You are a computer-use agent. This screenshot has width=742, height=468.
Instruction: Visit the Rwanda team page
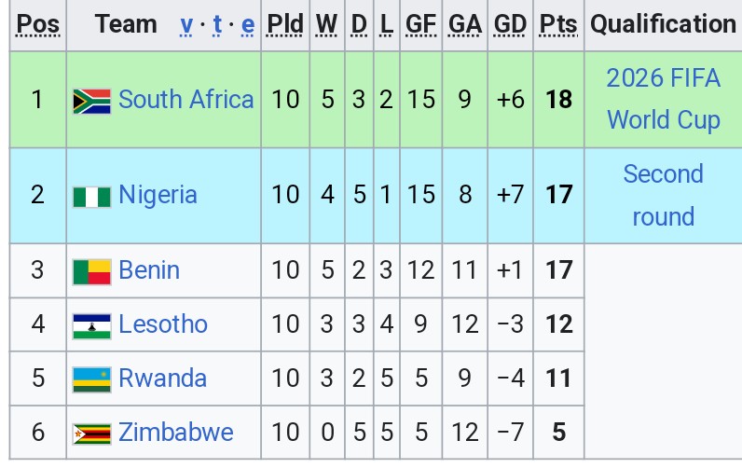(x=162, y=379)
